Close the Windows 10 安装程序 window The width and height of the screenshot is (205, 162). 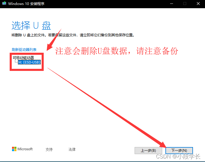point(198,4)
